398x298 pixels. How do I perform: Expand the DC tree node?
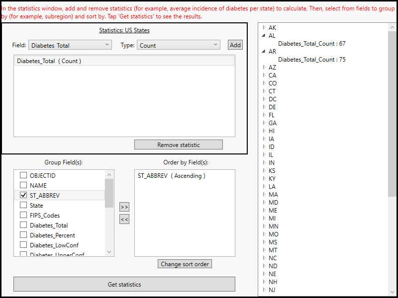(264, 99)
